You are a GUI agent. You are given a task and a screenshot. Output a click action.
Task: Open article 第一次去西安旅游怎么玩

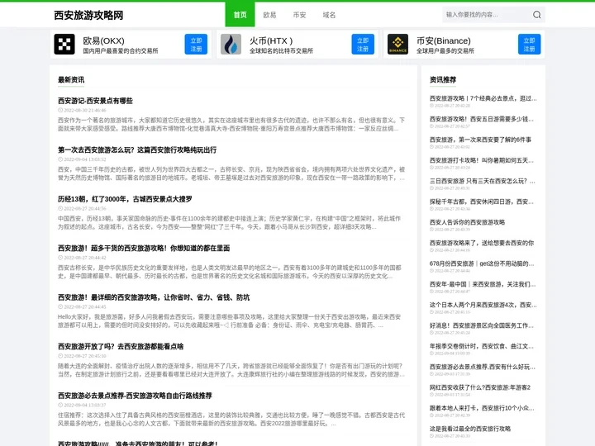pyautogui.click(x=137, y=149)
